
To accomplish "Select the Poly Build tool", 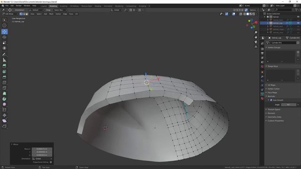I will [x=4, y=93].
